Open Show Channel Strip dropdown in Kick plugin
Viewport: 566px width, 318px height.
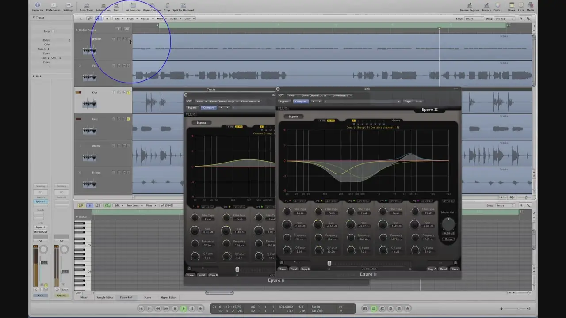pyautogui.click(x=315, y=95)
